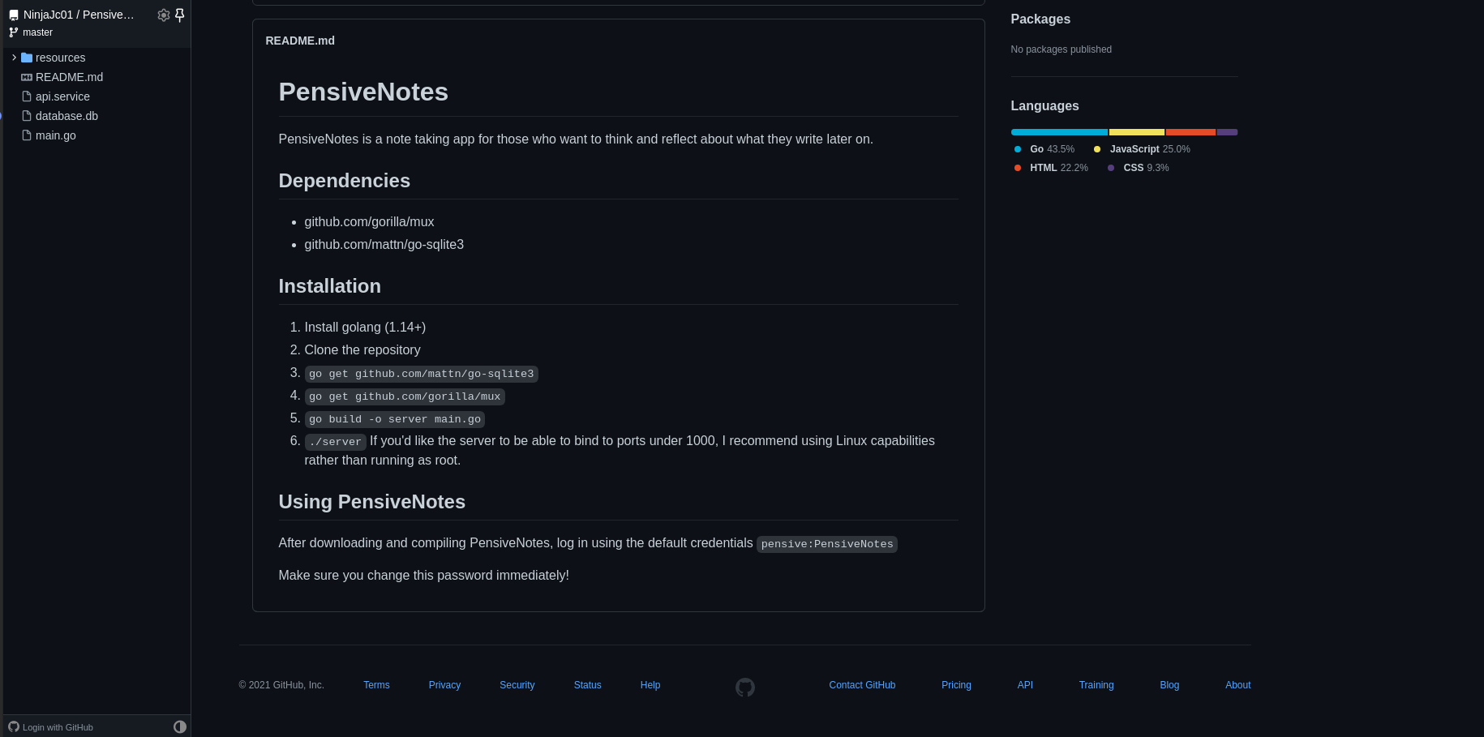Click the README.md markdown file icon
Image resolution: width=1484 pixels, height=737 pixels.
tap(27, 77)
